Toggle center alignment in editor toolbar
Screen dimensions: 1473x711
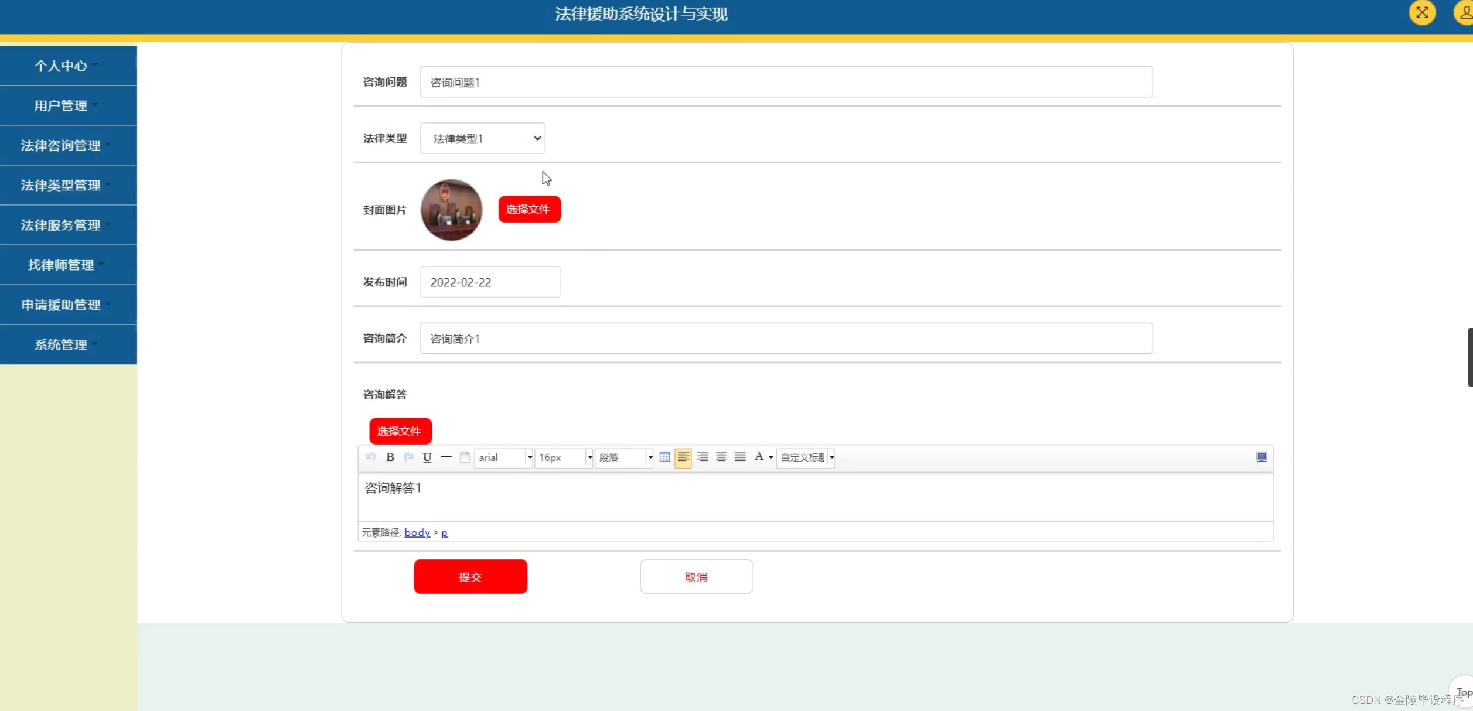[721, 457]
